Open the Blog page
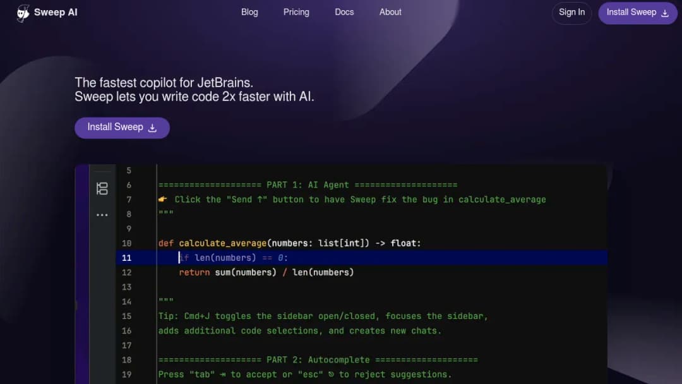 (x=249, y=12)
